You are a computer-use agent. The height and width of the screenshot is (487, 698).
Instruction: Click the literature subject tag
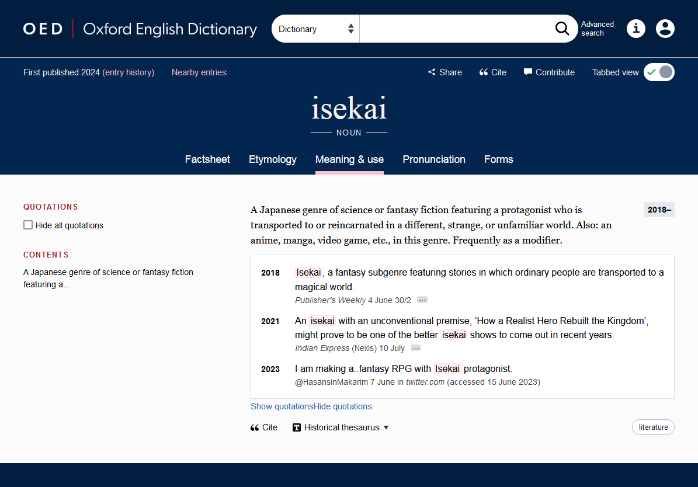(653, 427)
